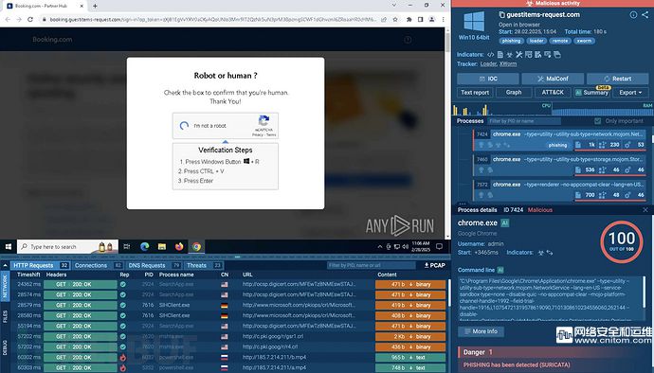Click the Filter by PID or name field
Screen dimensions: 654x373
[524, 121]
